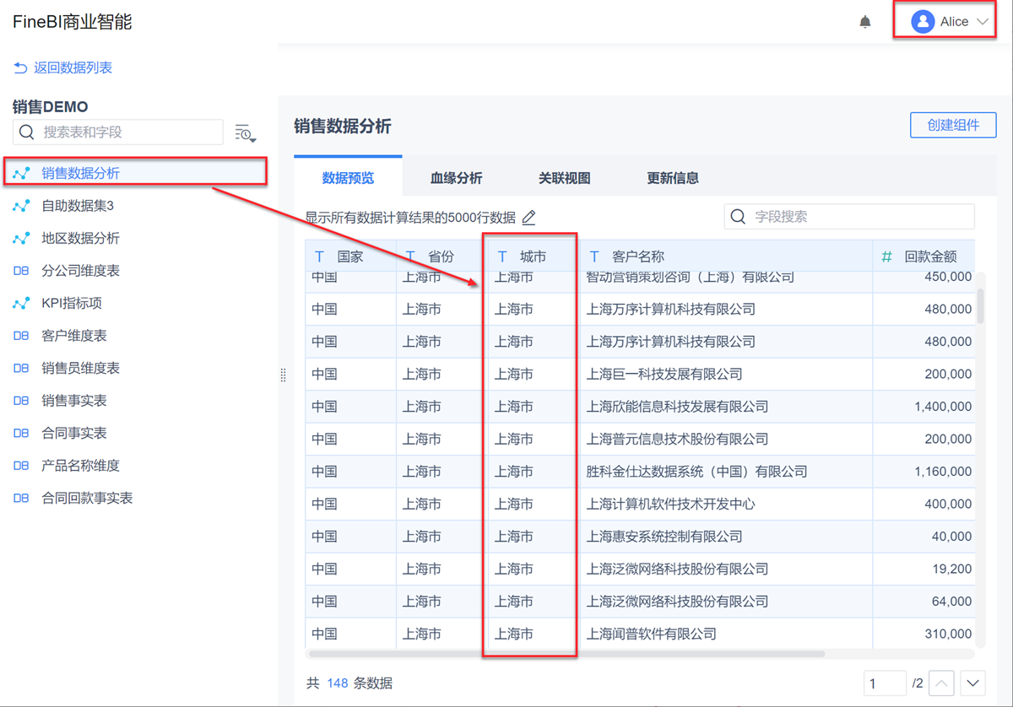Screen dimensions: 1013x707
Task: Click the DB icon beside 销售员维度表
Action: coord(21,368)
